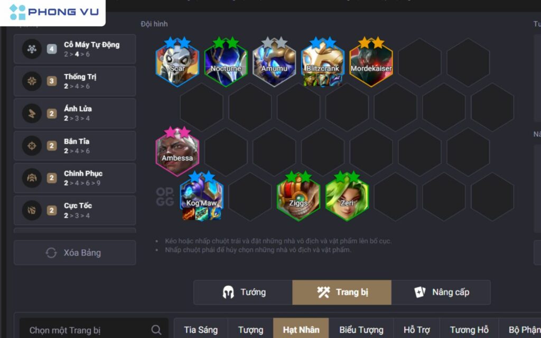The width and height of the screenshot is (541, 338).
Task: Switch to Trang bị items tab
Action: 342,293
